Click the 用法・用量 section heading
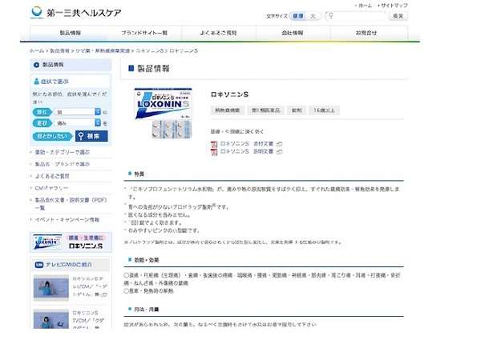The width and height of the screenshot is (481, 360). click(147, 310)
